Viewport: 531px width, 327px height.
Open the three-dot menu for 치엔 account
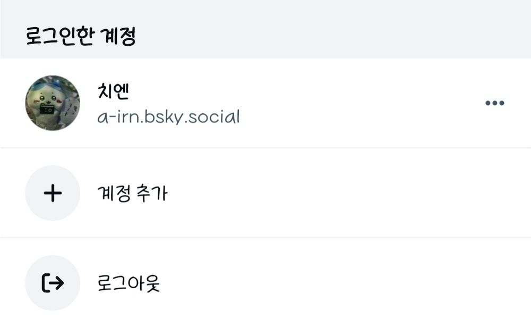tap(494, 103)
